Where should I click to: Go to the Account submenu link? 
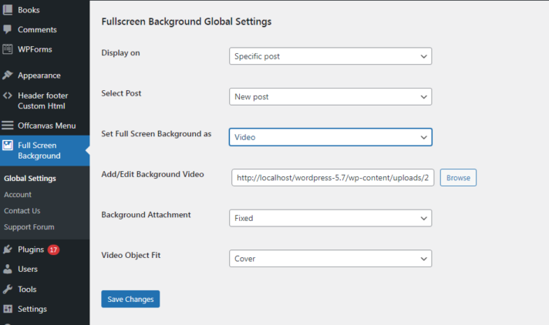pyautogui.click(x=18, y=195)
